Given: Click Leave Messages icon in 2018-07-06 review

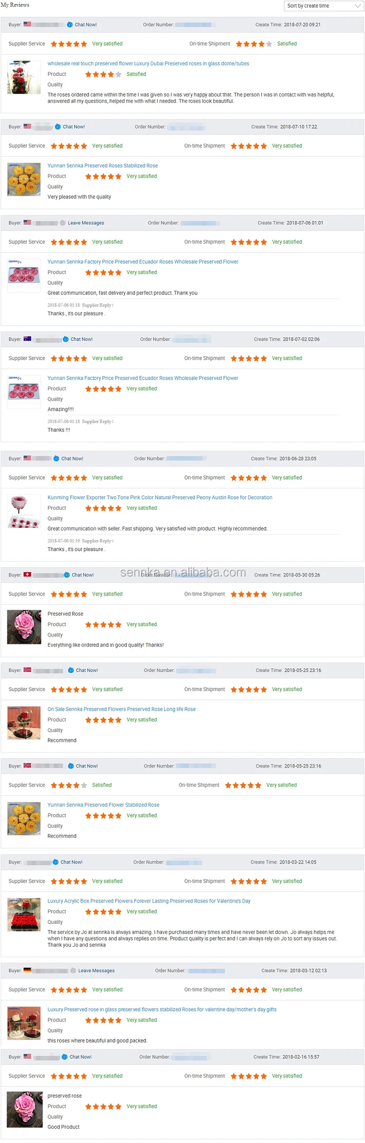Looking at the screenshot, I should tap(63, 223).
